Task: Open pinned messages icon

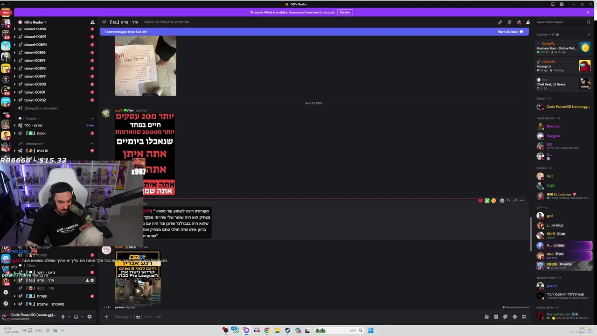Action: pos(519,22)
